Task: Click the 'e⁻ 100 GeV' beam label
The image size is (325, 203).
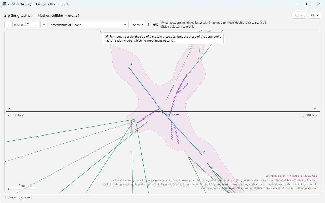Action: pyautogui.click(x=16, y=115)
